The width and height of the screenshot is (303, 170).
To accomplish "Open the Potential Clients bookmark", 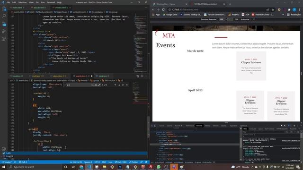I will tap(263, 15).
